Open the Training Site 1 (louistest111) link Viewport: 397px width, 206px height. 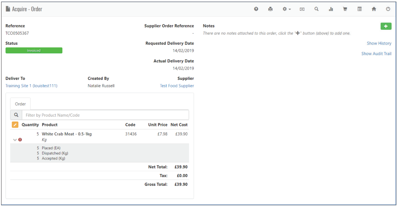click(31, 86)
